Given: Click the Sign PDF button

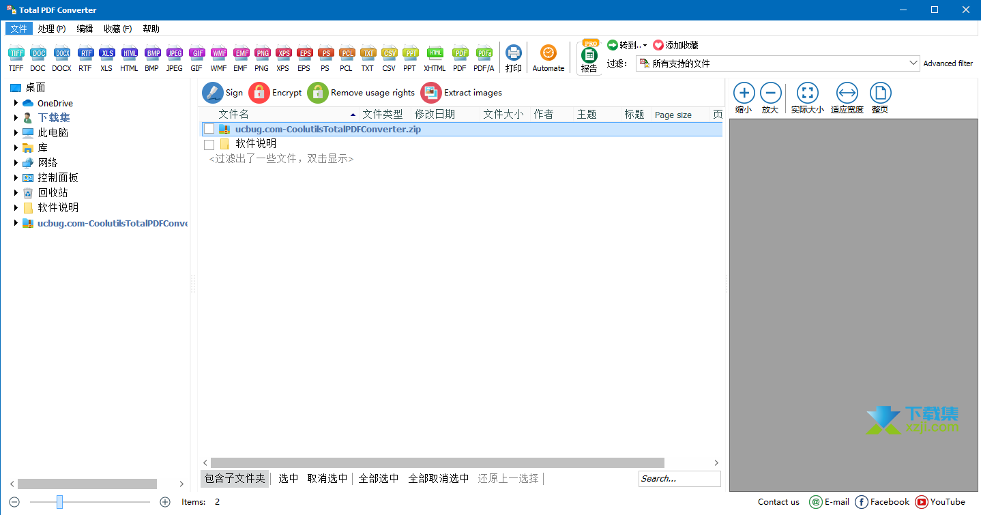Looking at the screenshot, I should click(x=222, y=93).
